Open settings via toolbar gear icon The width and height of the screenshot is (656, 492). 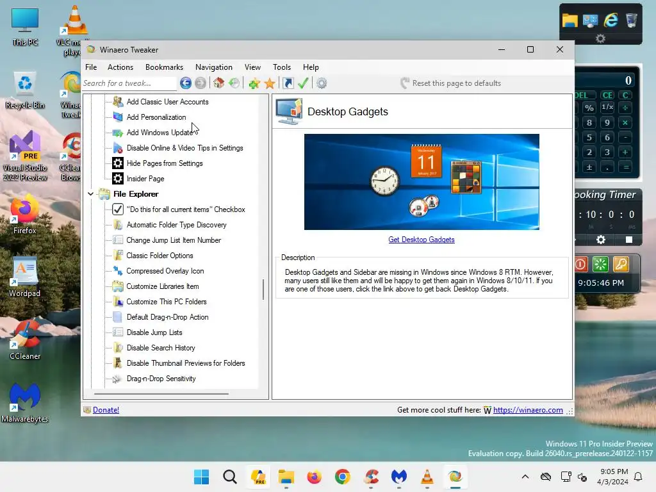(322, 83)
